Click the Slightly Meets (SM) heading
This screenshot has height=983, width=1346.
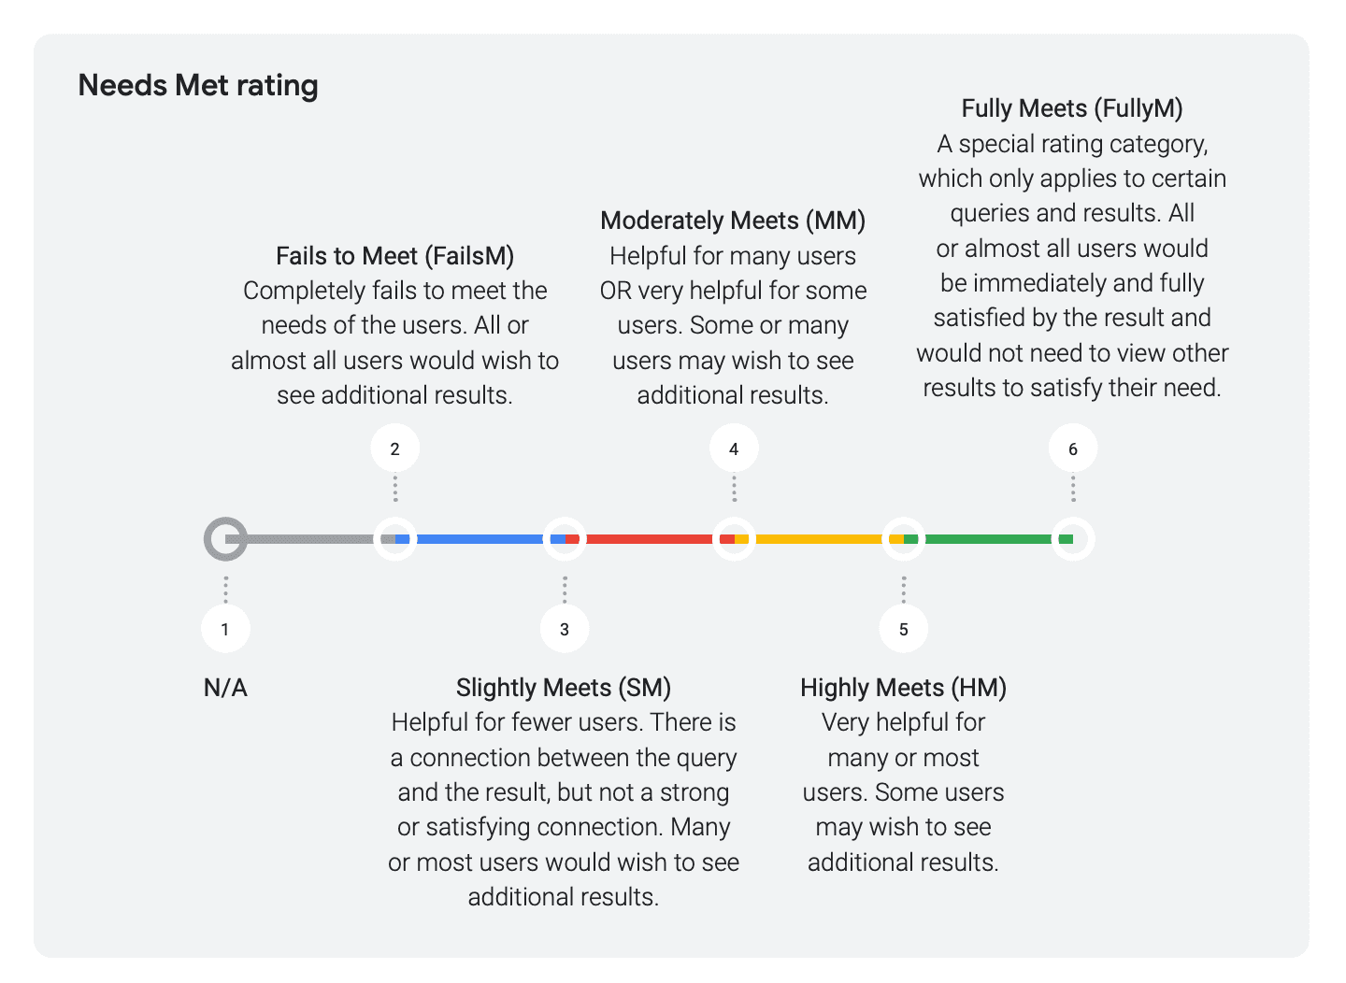pos(564,688)
